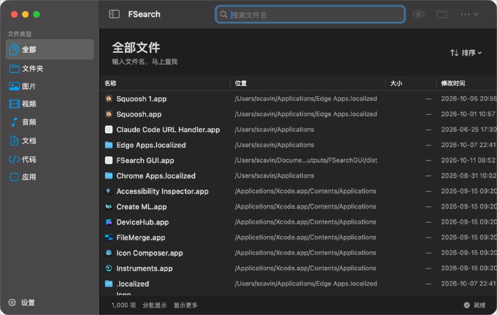497x315 pixels.
Task: Click the DeviceHub.app icon
Action: coord(109,222)
